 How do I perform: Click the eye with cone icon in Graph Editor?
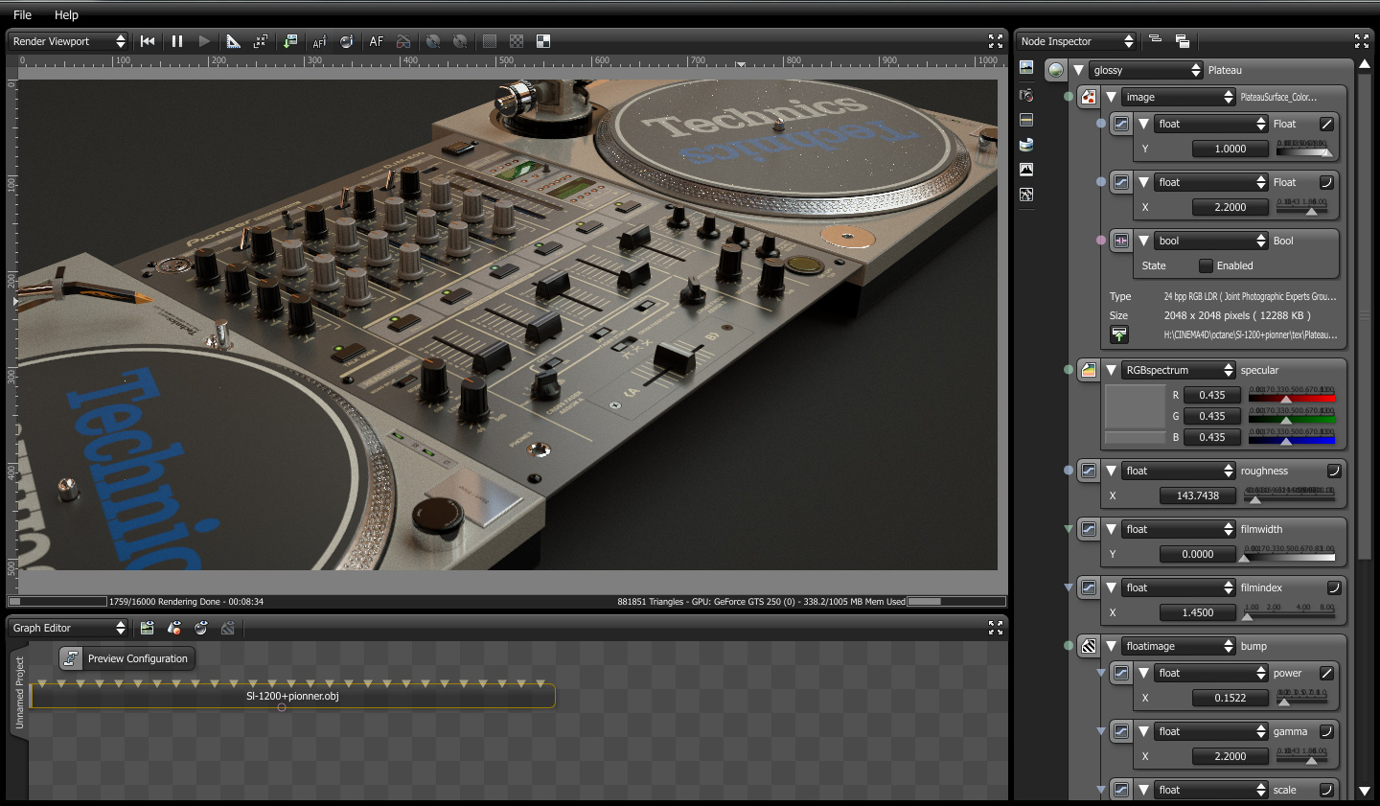[173, 628]
